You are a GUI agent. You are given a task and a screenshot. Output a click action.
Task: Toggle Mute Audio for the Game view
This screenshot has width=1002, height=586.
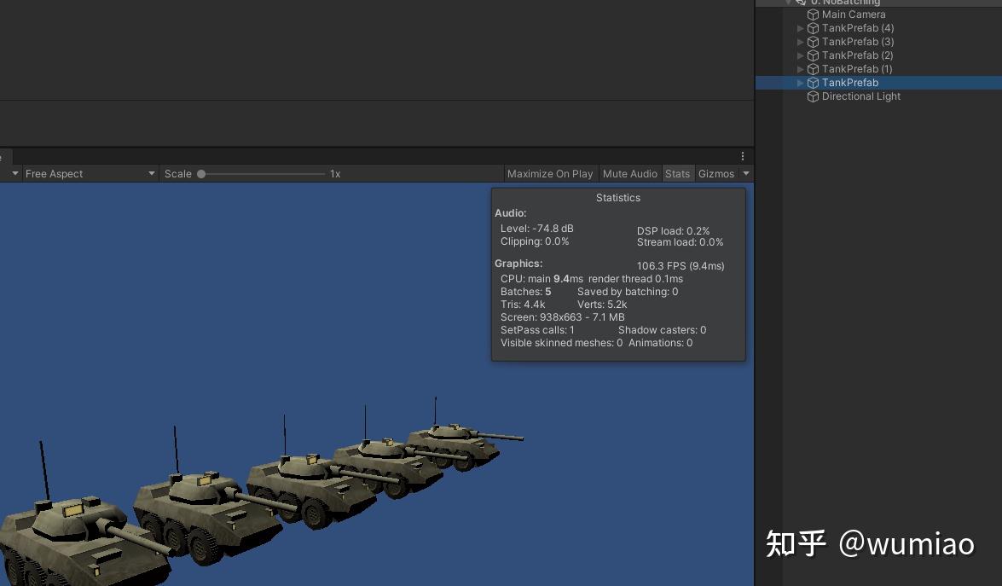coord(630,173)
